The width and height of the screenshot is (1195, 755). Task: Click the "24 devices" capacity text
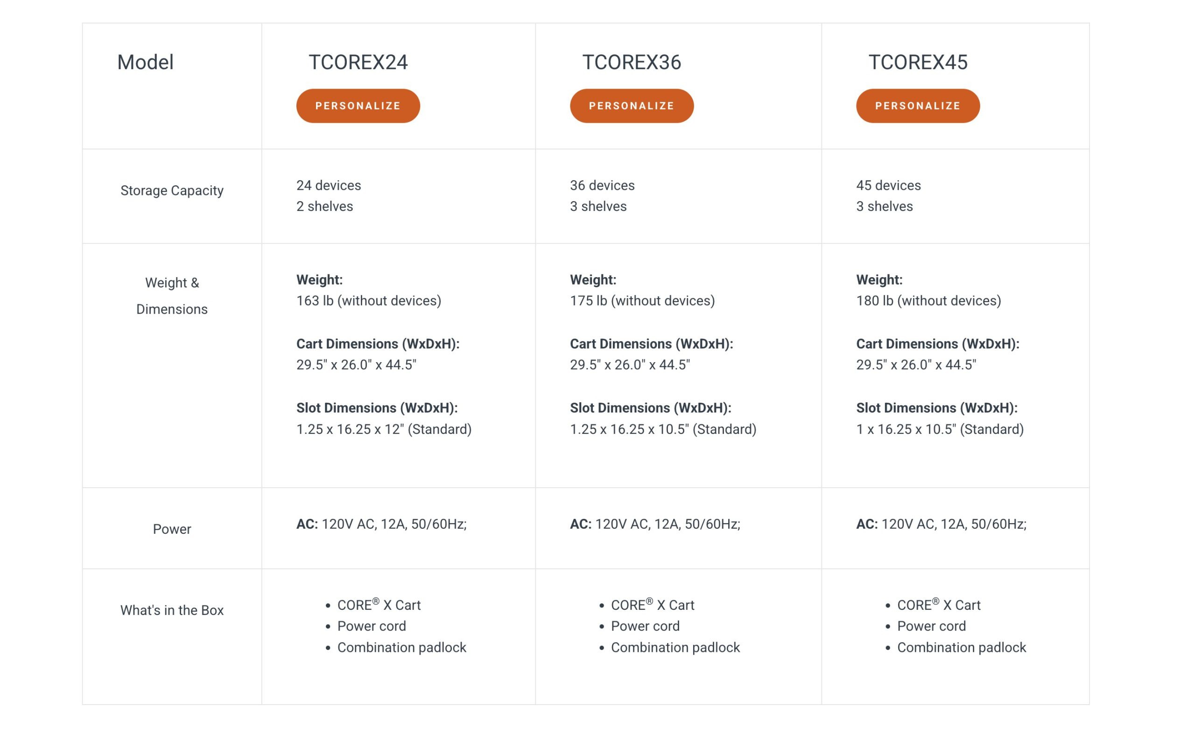coord(329,186)
